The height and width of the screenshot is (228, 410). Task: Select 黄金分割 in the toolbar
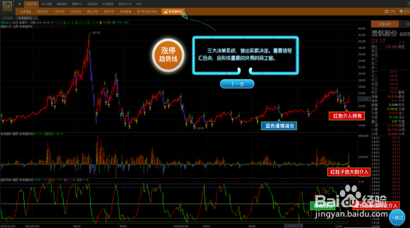tap(92, 11)
